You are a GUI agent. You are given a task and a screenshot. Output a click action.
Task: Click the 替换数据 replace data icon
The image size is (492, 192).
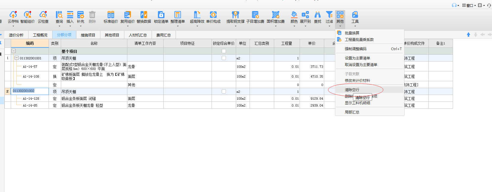coord(144,15)
